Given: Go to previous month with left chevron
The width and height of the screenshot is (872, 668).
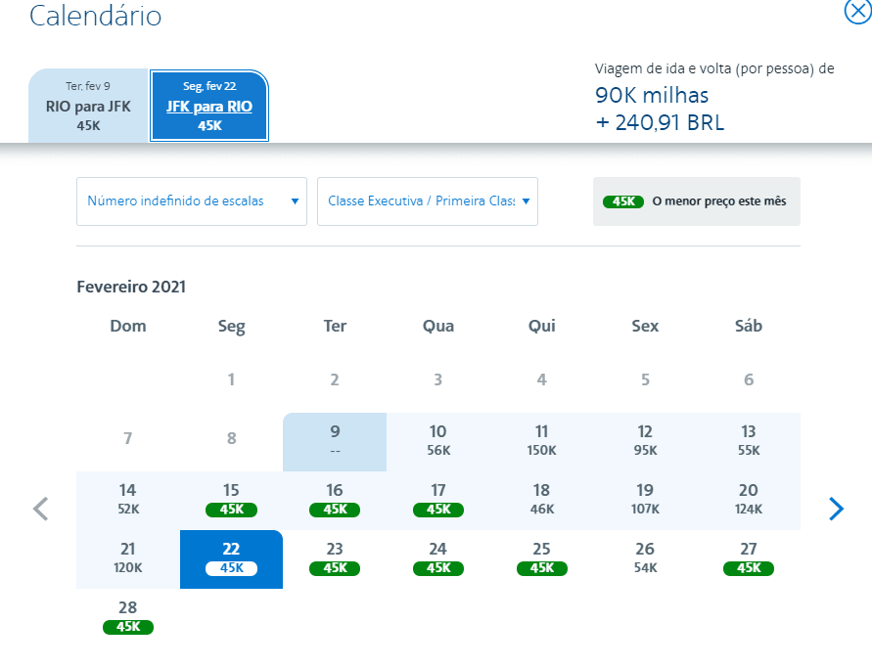Looking at the screenshot, I should [40, 509].
